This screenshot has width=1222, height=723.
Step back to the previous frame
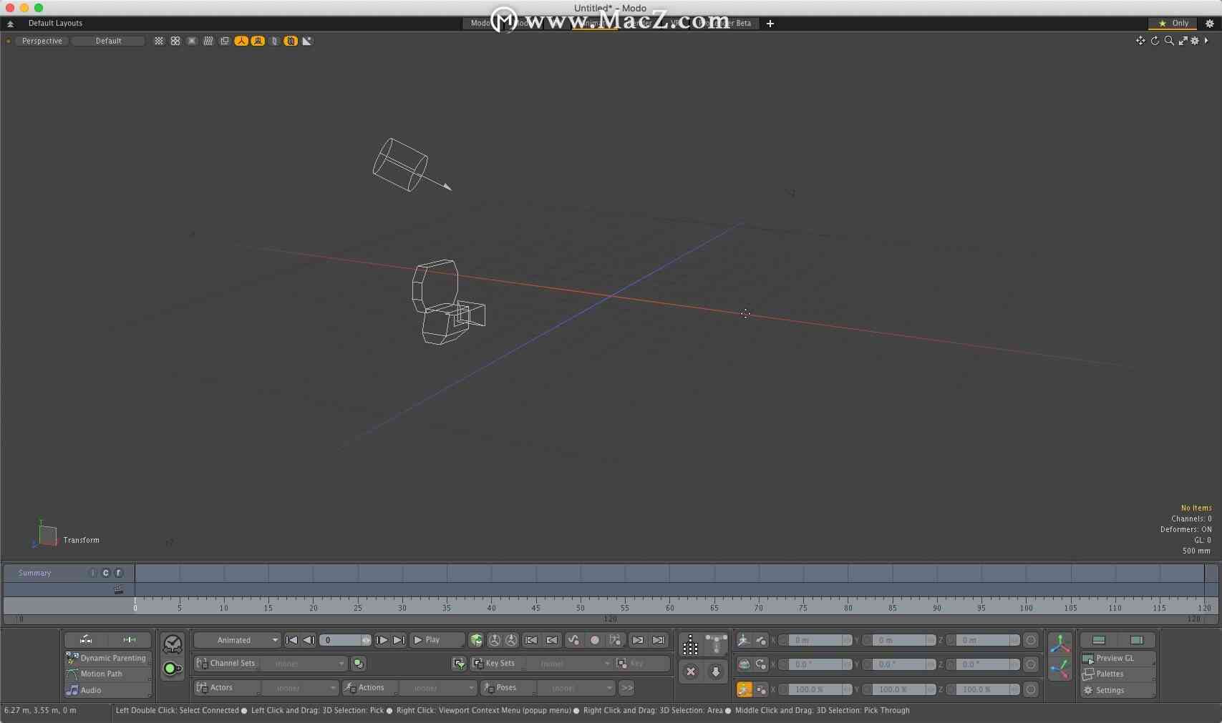pyautogui.click(x=309, y=640)
